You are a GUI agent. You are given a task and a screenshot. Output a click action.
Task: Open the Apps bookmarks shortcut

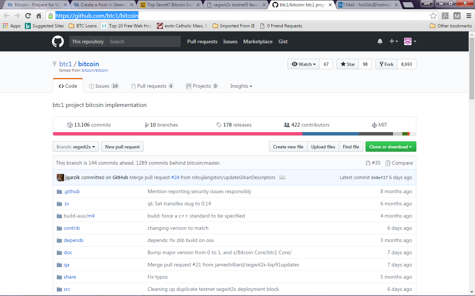12,26
